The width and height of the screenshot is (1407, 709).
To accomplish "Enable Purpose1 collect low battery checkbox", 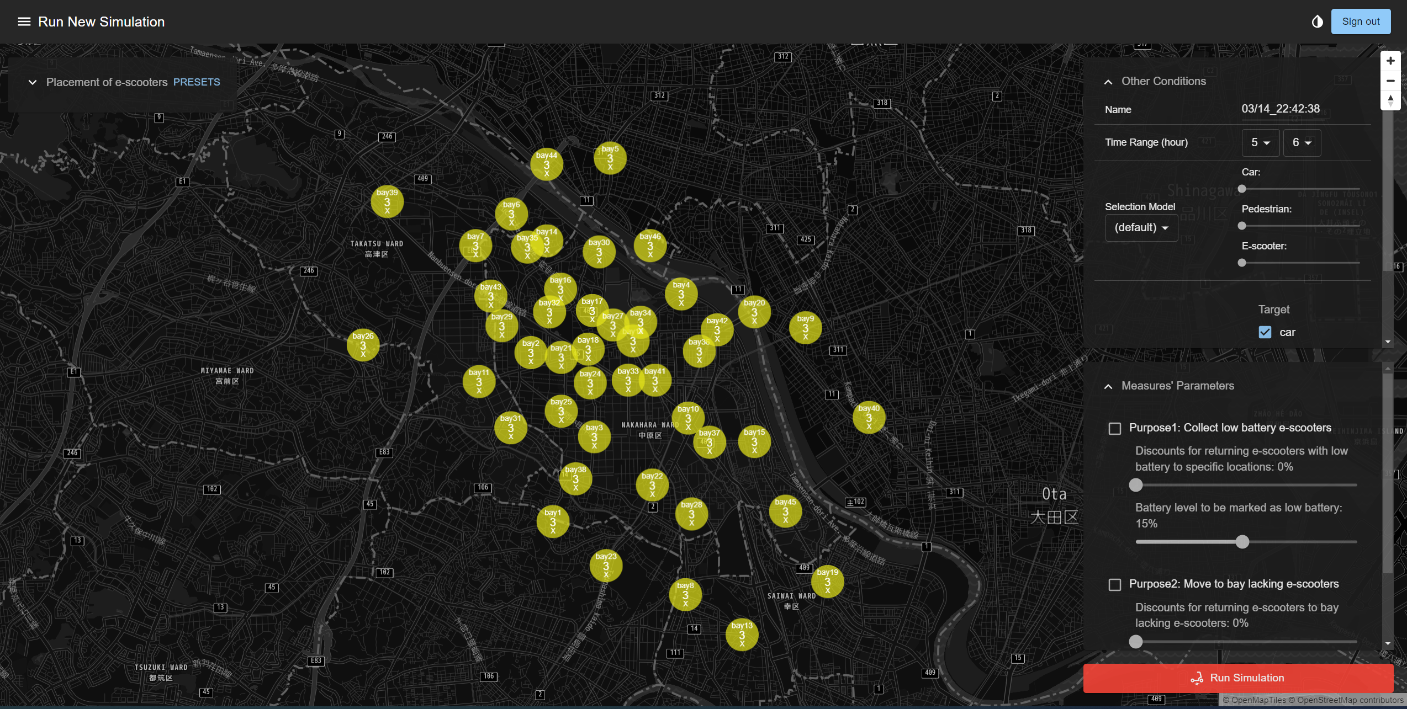I will [1115, 428].
